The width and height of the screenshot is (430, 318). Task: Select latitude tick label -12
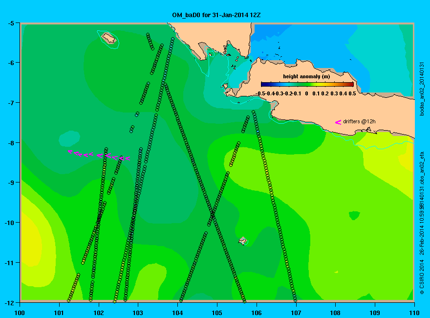9,303
